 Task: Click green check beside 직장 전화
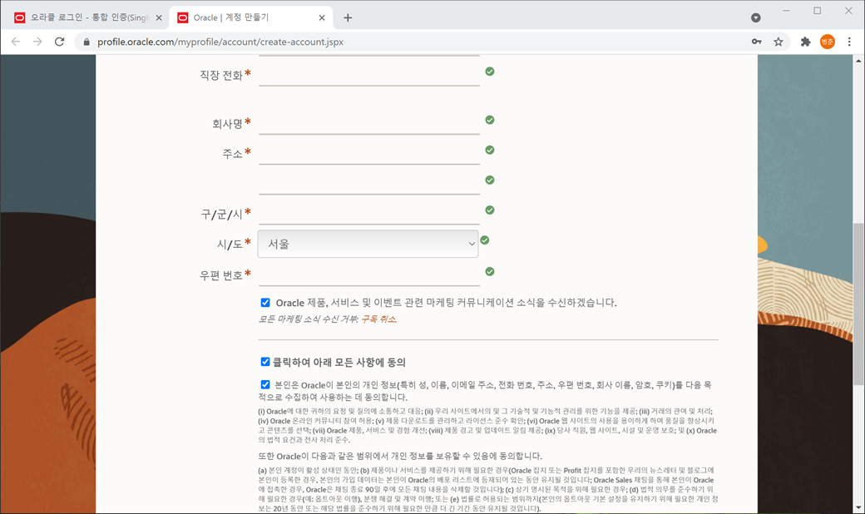pos(489,72)
